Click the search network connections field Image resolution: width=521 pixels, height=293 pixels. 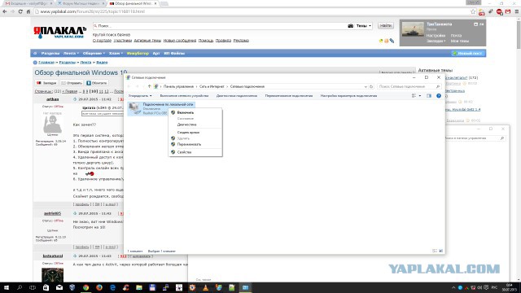coord(409,86)
